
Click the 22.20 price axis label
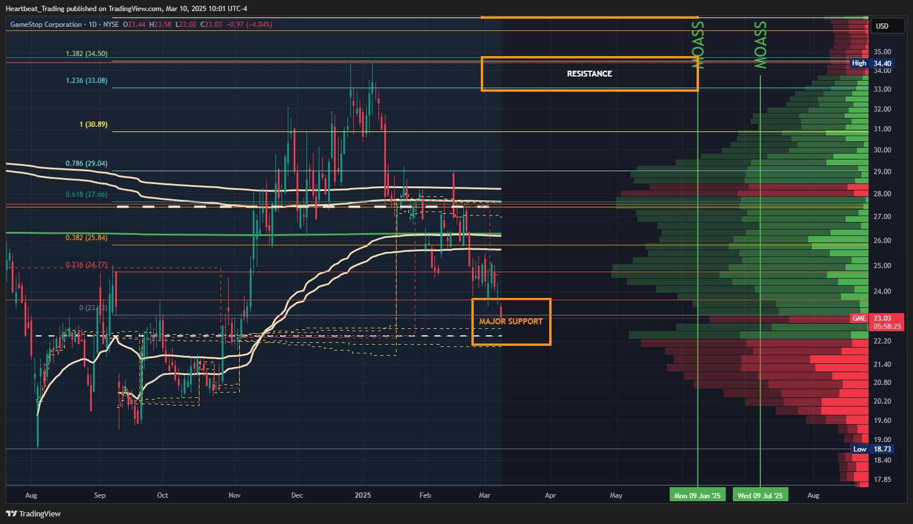883,341
